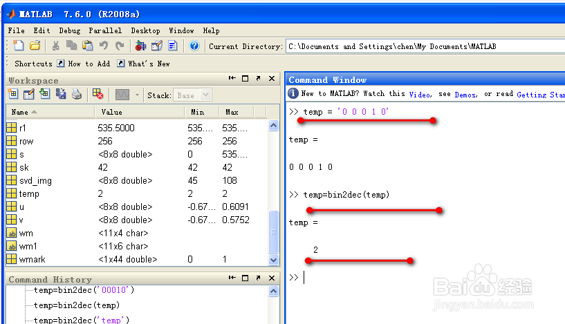Click the Max column header
The image size is (565, 324).
[237, 112]
